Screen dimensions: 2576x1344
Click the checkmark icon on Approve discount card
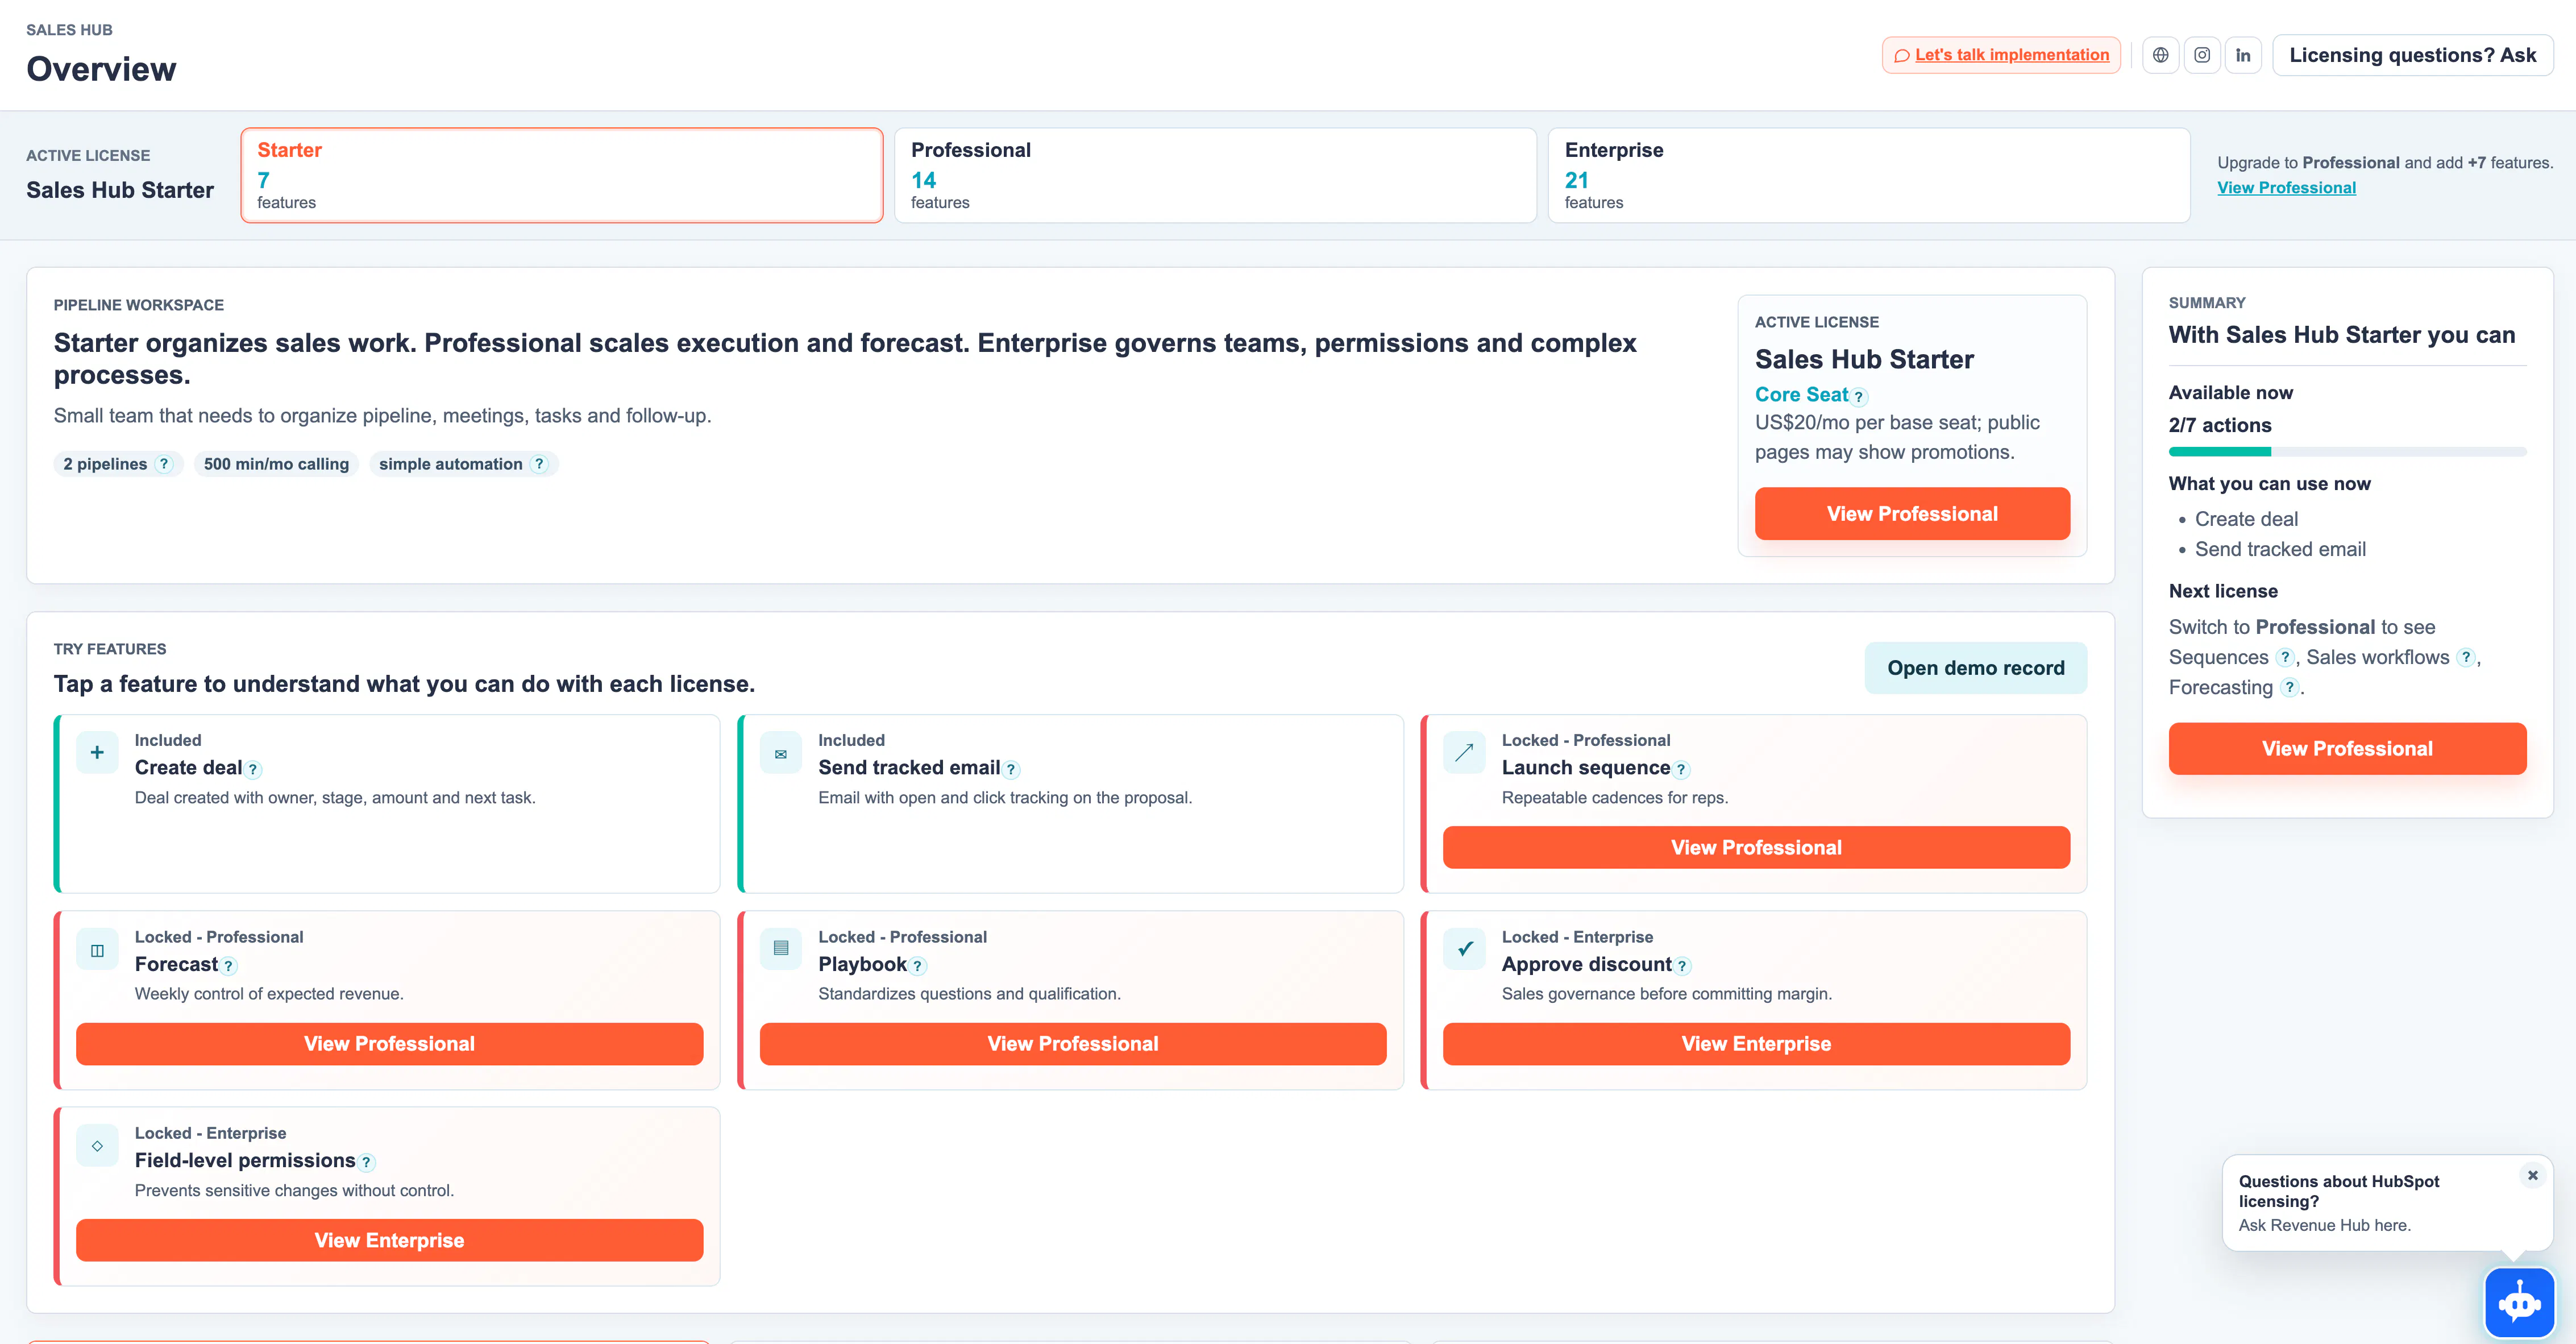tap(1464, 950)
